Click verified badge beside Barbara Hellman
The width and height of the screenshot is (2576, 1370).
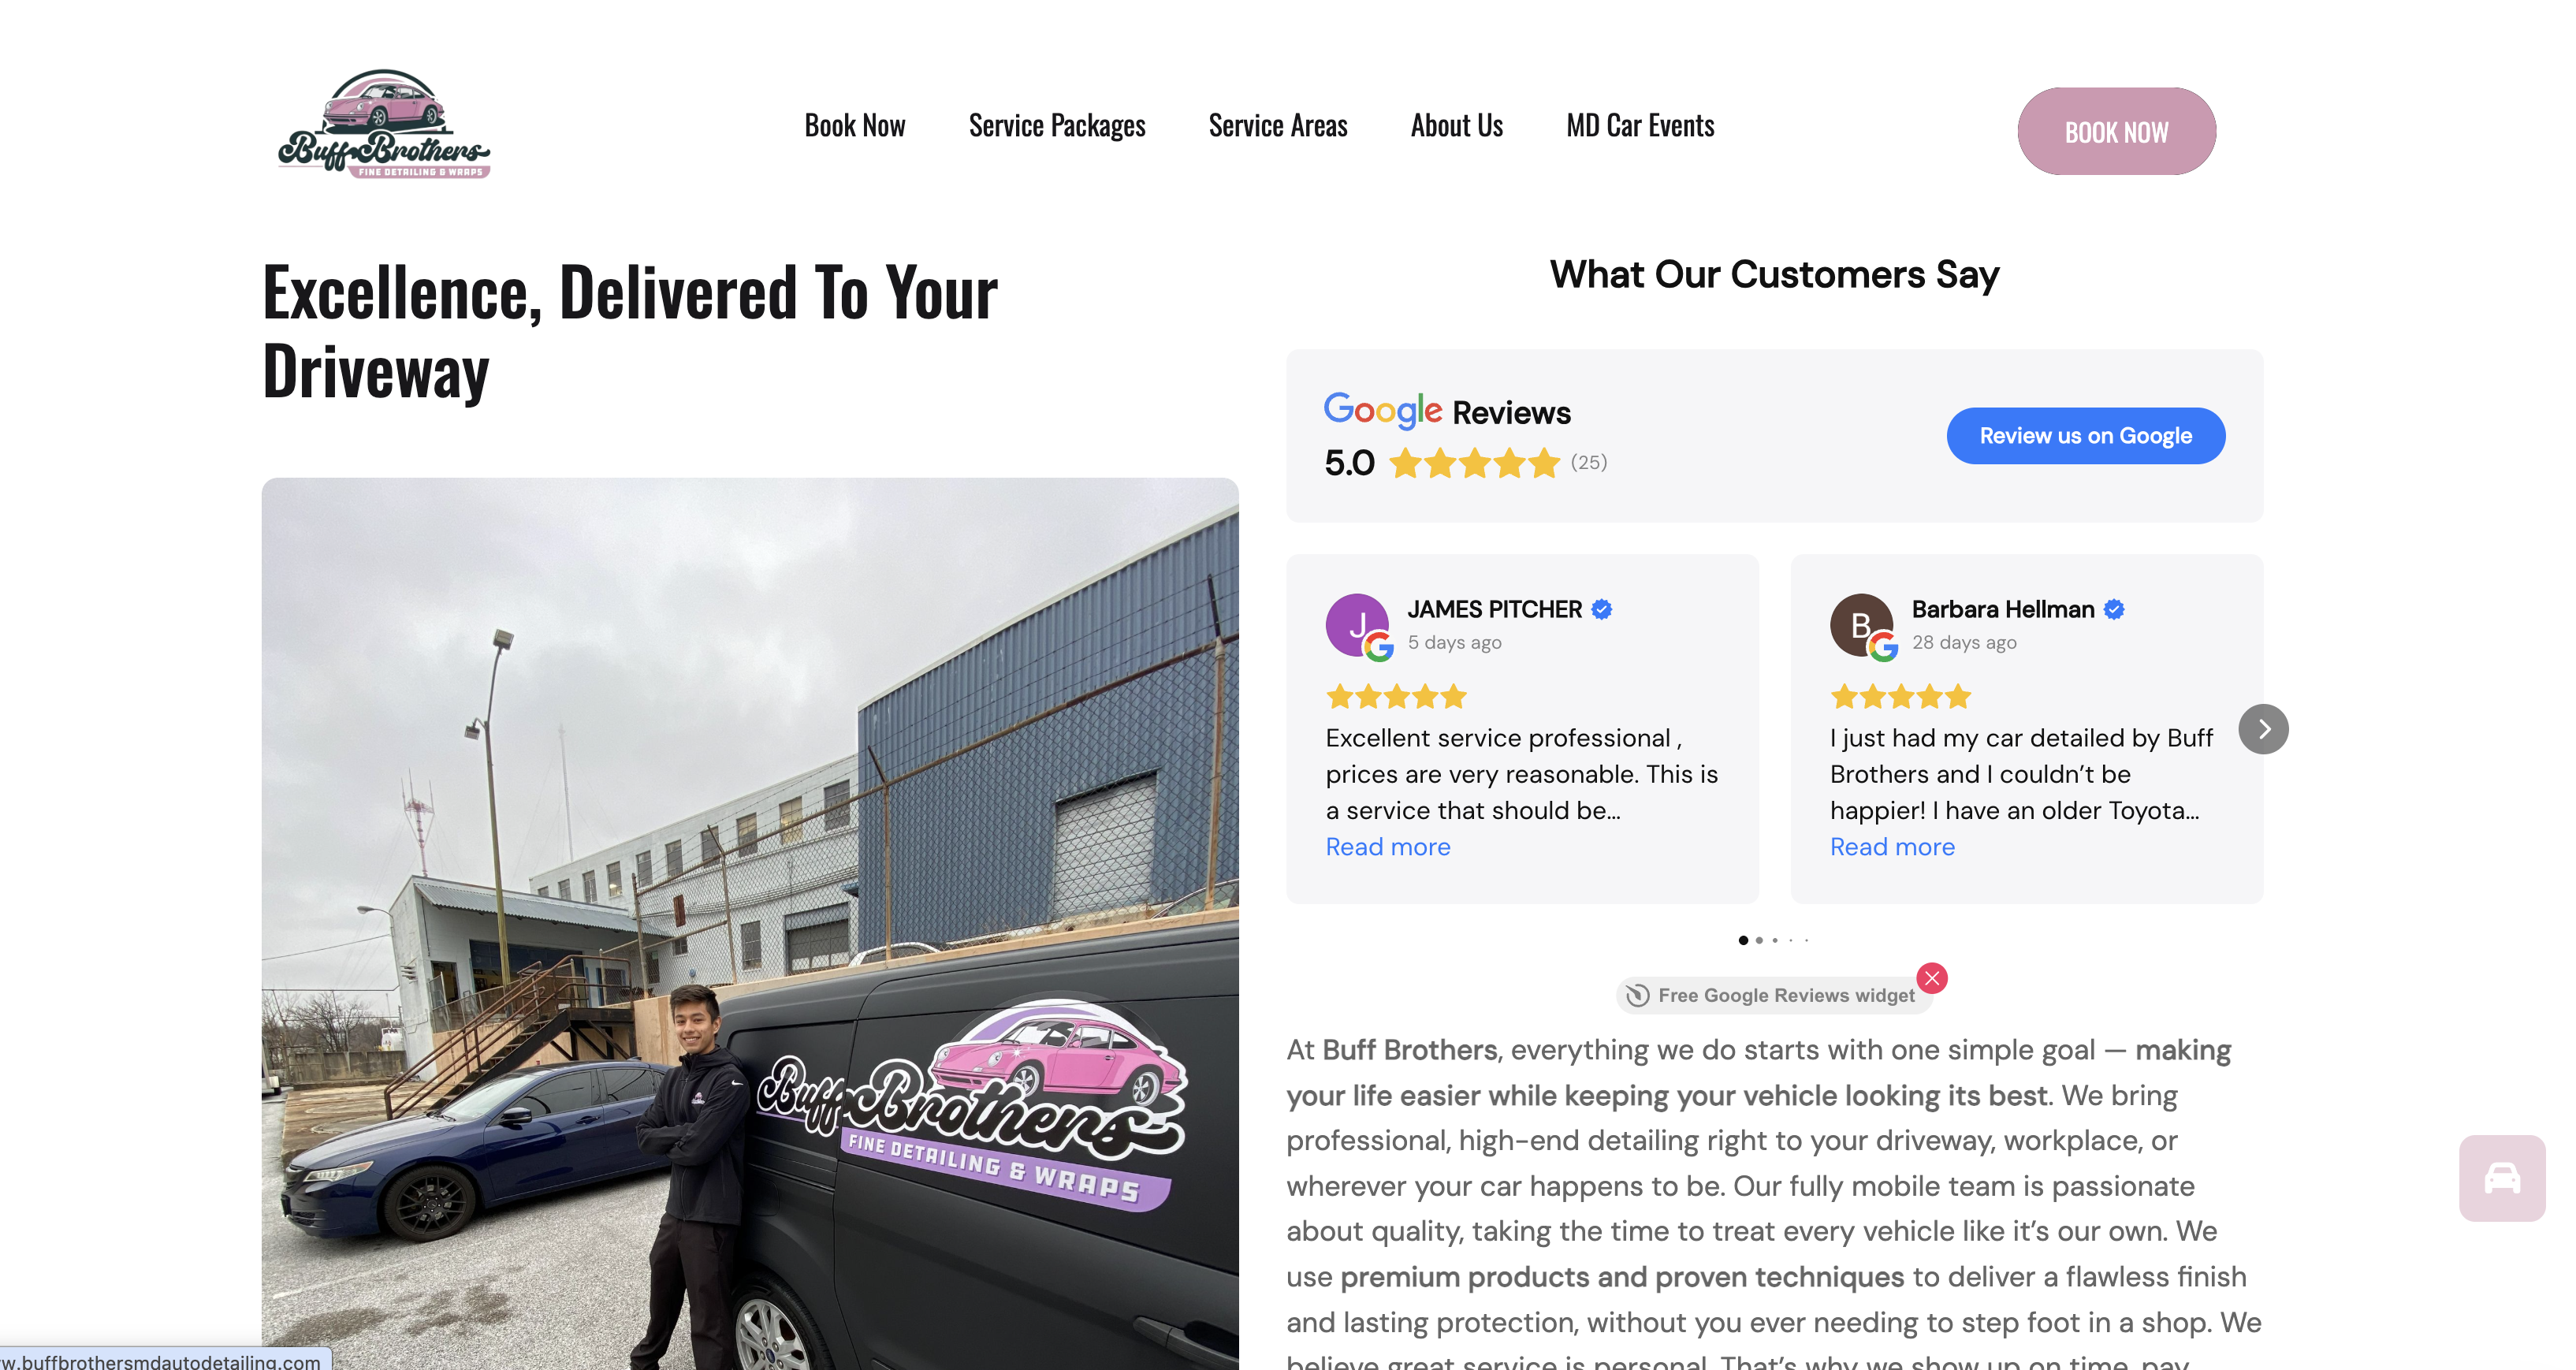coord(2114,610)
